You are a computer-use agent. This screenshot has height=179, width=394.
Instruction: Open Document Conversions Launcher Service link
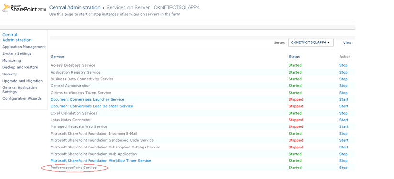point(87,100)
